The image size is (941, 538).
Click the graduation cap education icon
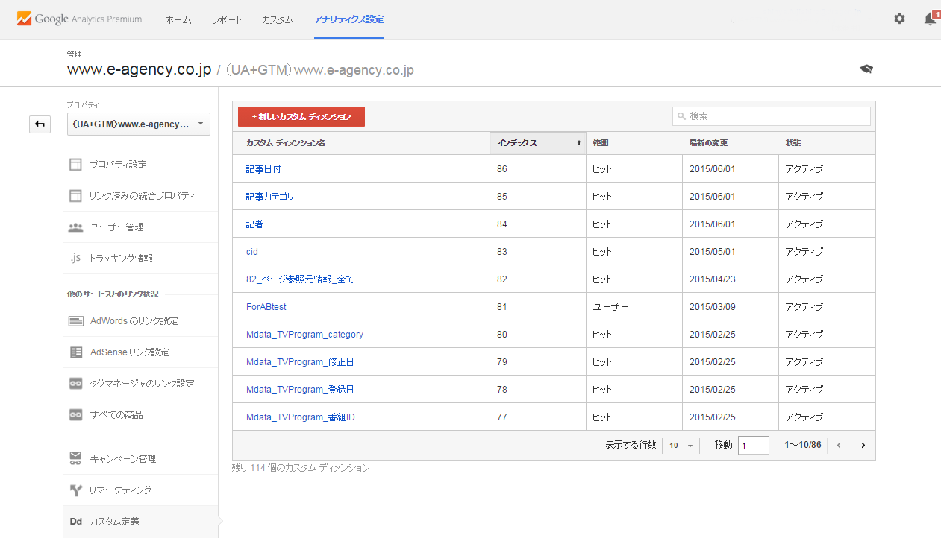coord(866,69)
